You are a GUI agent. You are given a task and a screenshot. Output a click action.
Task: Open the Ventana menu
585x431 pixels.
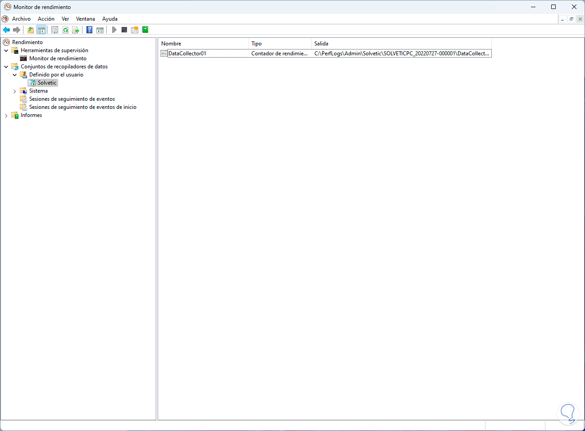click(86, 19)
